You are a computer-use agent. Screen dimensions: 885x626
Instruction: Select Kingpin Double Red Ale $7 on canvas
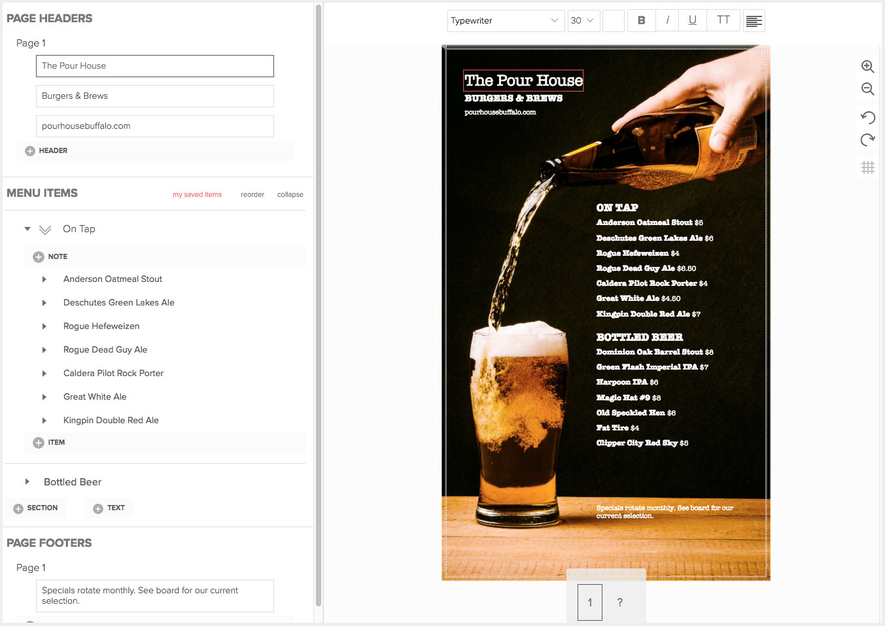click(x=648, y=314)
